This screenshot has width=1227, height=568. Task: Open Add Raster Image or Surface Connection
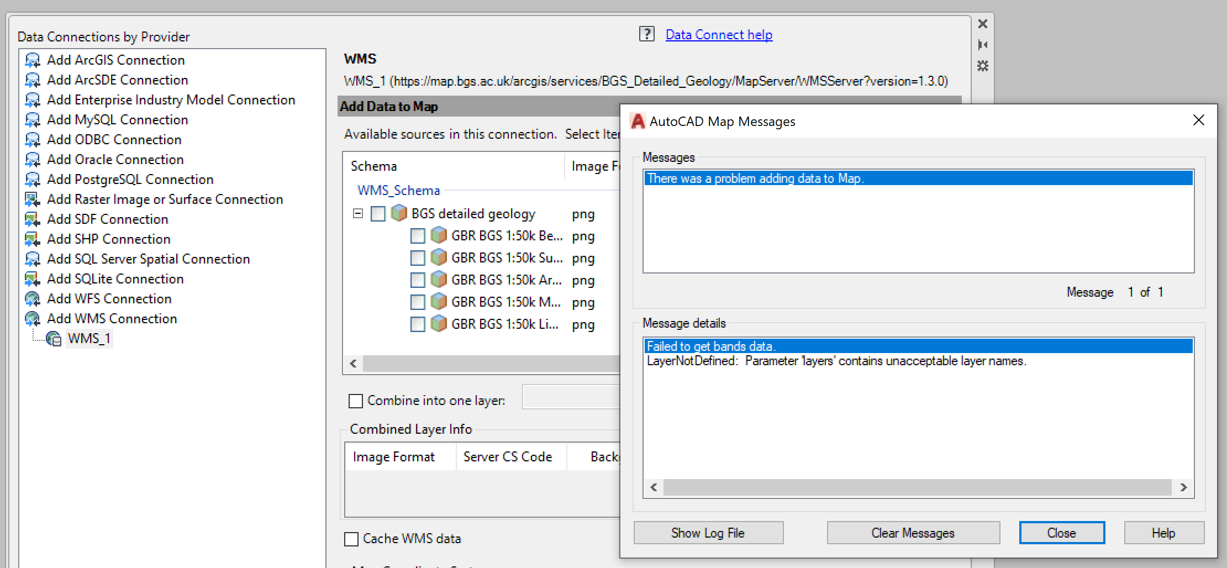point(32,199)
